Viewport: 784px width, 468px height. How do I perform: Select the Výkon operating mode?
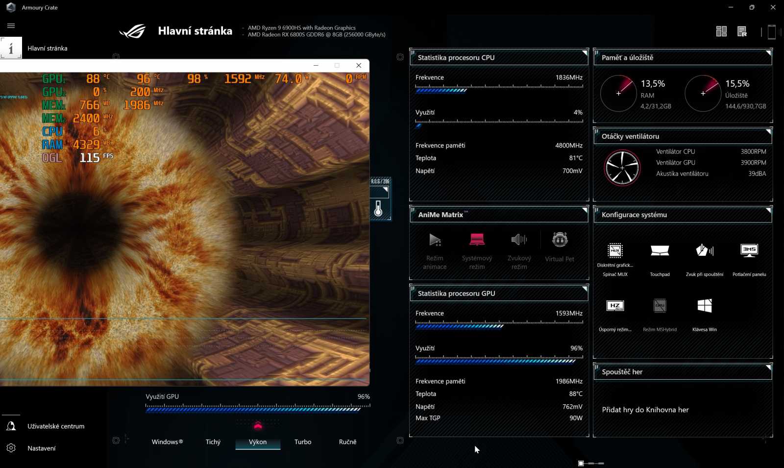pos(258,442)
